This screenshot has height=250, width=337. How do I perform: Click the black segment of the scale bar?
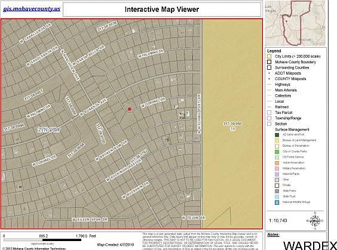62,240
